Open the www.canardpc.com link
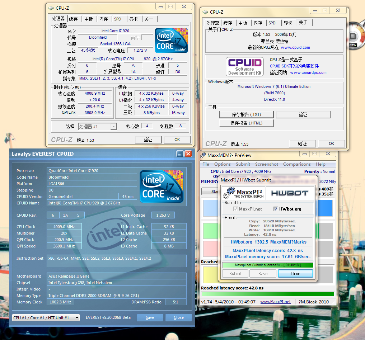Screen dimensions: 365x340 coord(308,72)
